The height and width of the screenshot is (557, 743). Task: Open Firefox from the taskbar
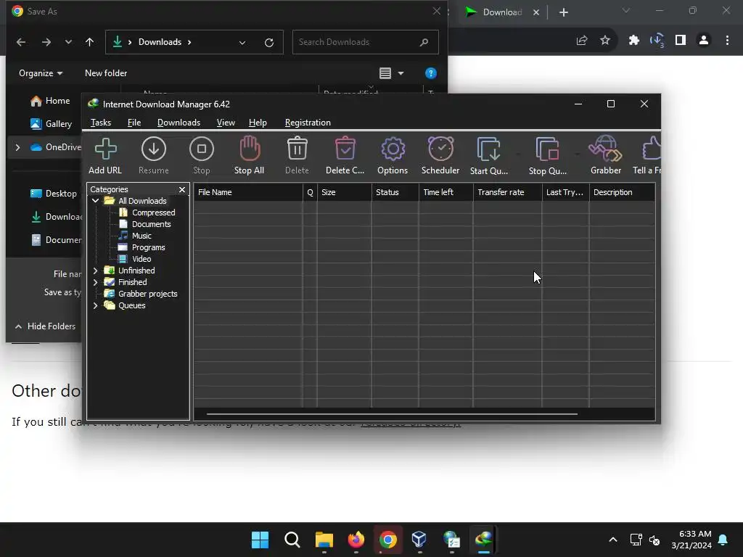tap(356, 540)
